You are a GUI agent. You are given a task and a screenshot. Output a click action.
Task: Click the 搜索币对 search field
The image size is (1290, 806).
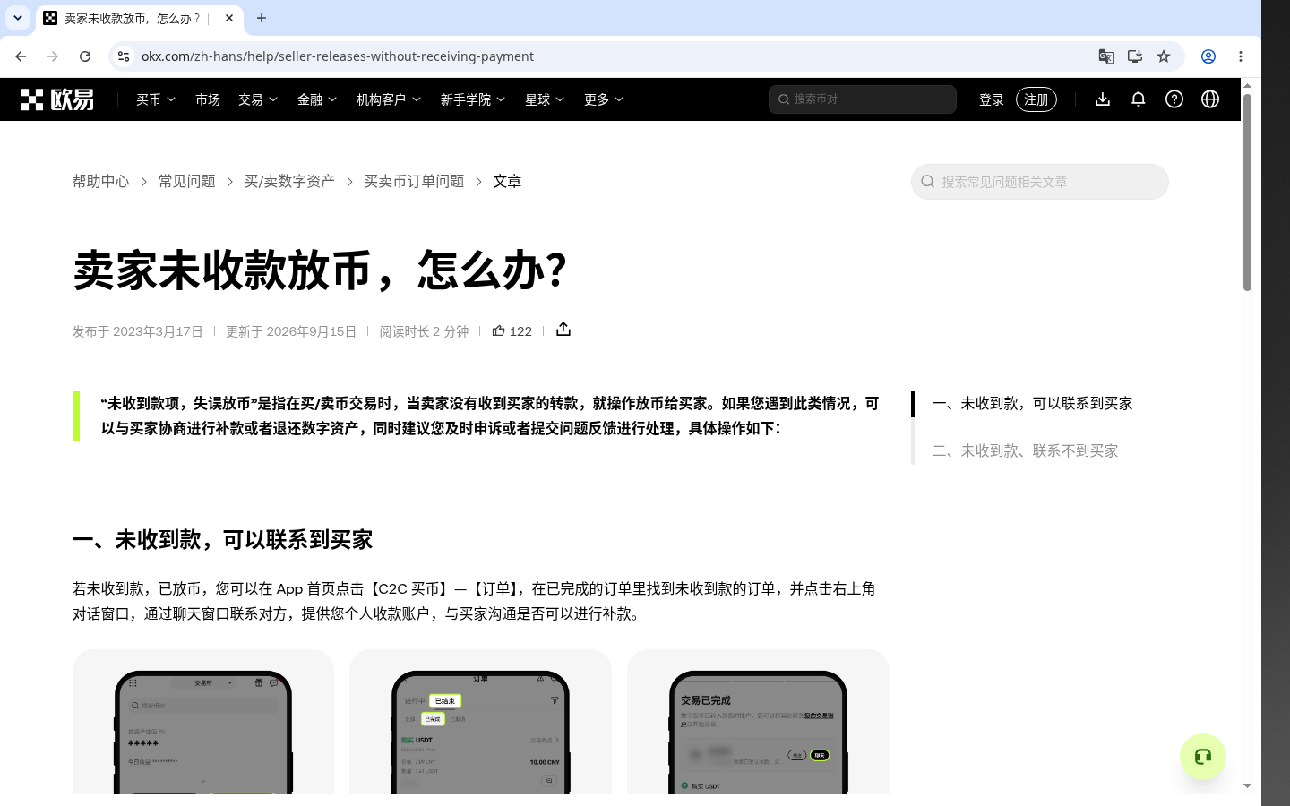click(863, 99)
